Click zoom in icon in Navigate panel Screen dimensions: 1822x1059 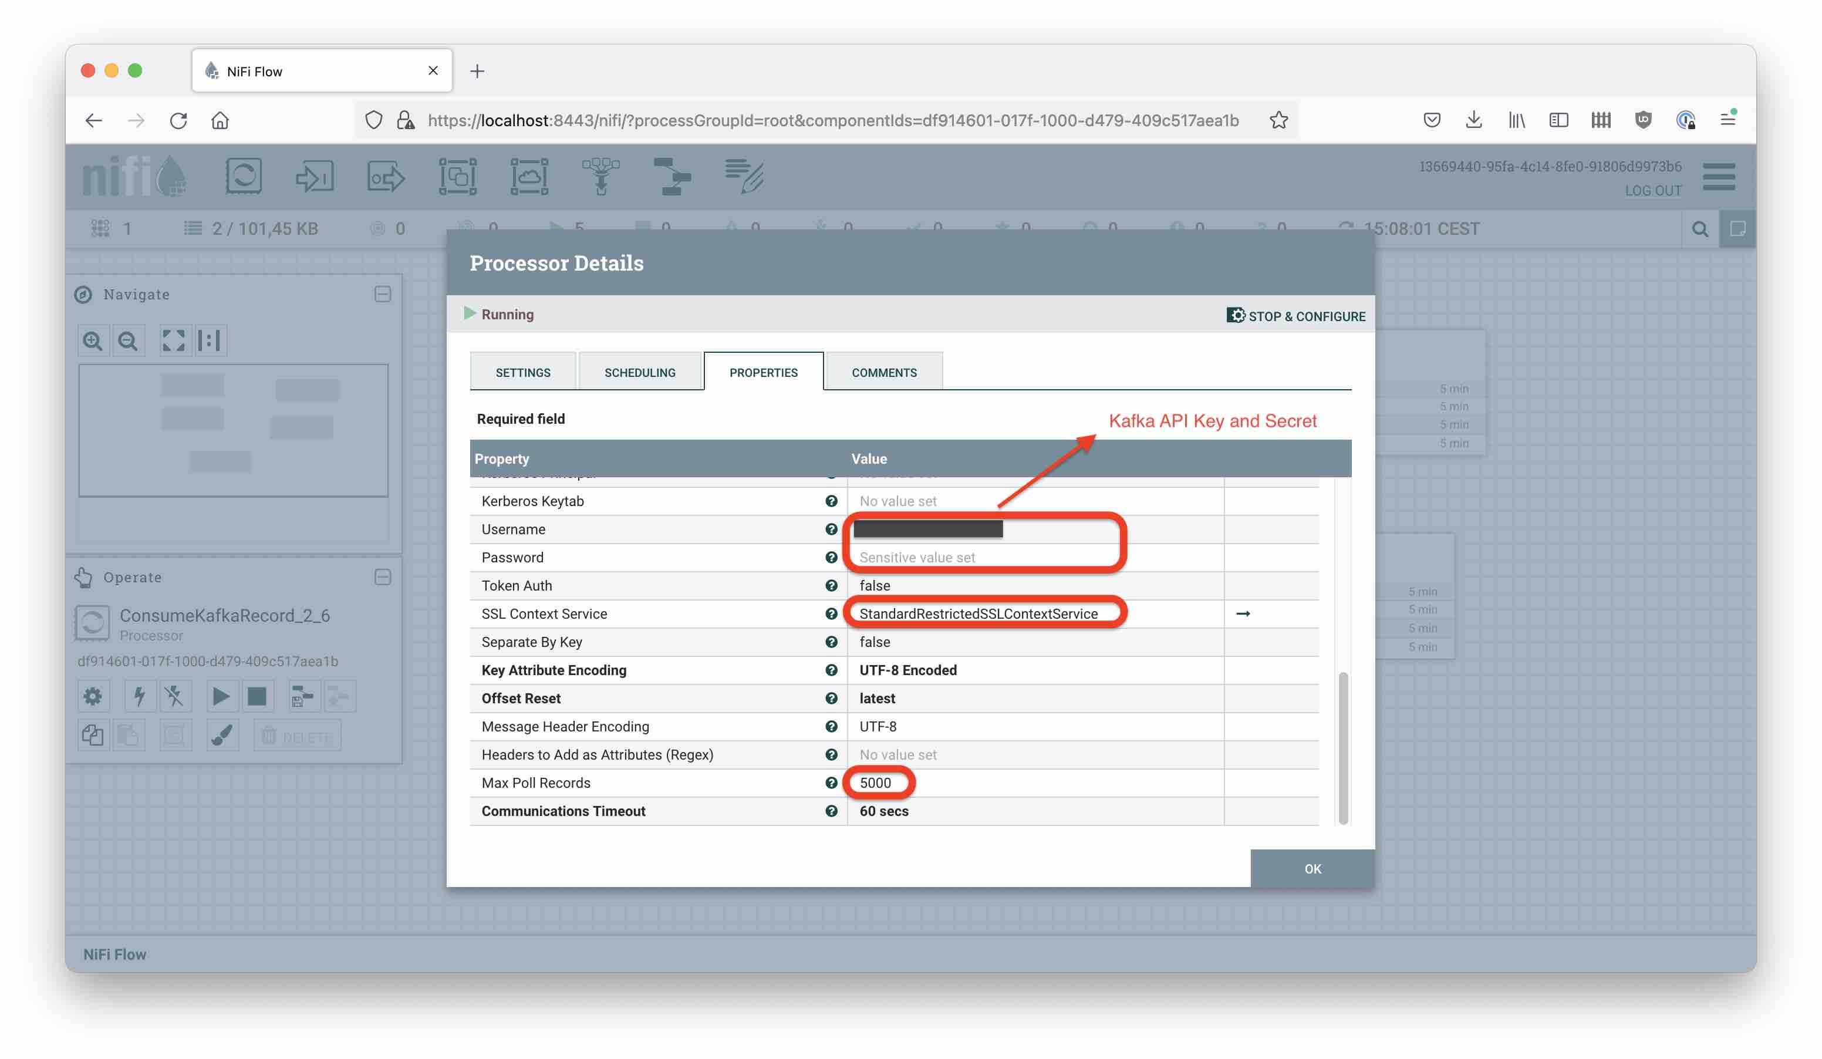pyautogui.click(x=93, y=340)
